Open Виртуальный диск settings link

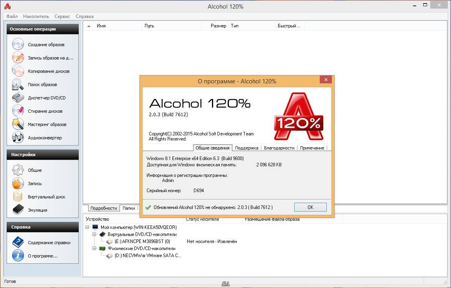point(46,197)
